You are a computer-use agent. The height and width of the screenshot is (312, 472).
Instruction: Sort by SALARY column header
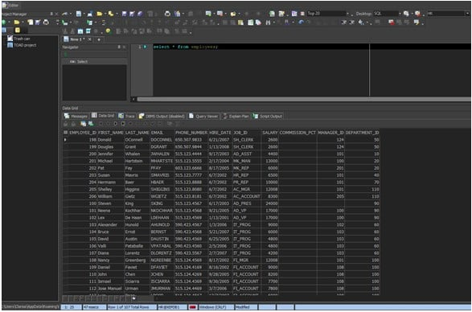pos(270,133)
